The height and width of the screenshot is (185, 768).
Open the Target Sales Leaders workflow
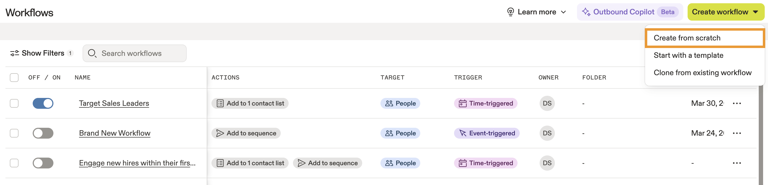click(x=114, y=103)
